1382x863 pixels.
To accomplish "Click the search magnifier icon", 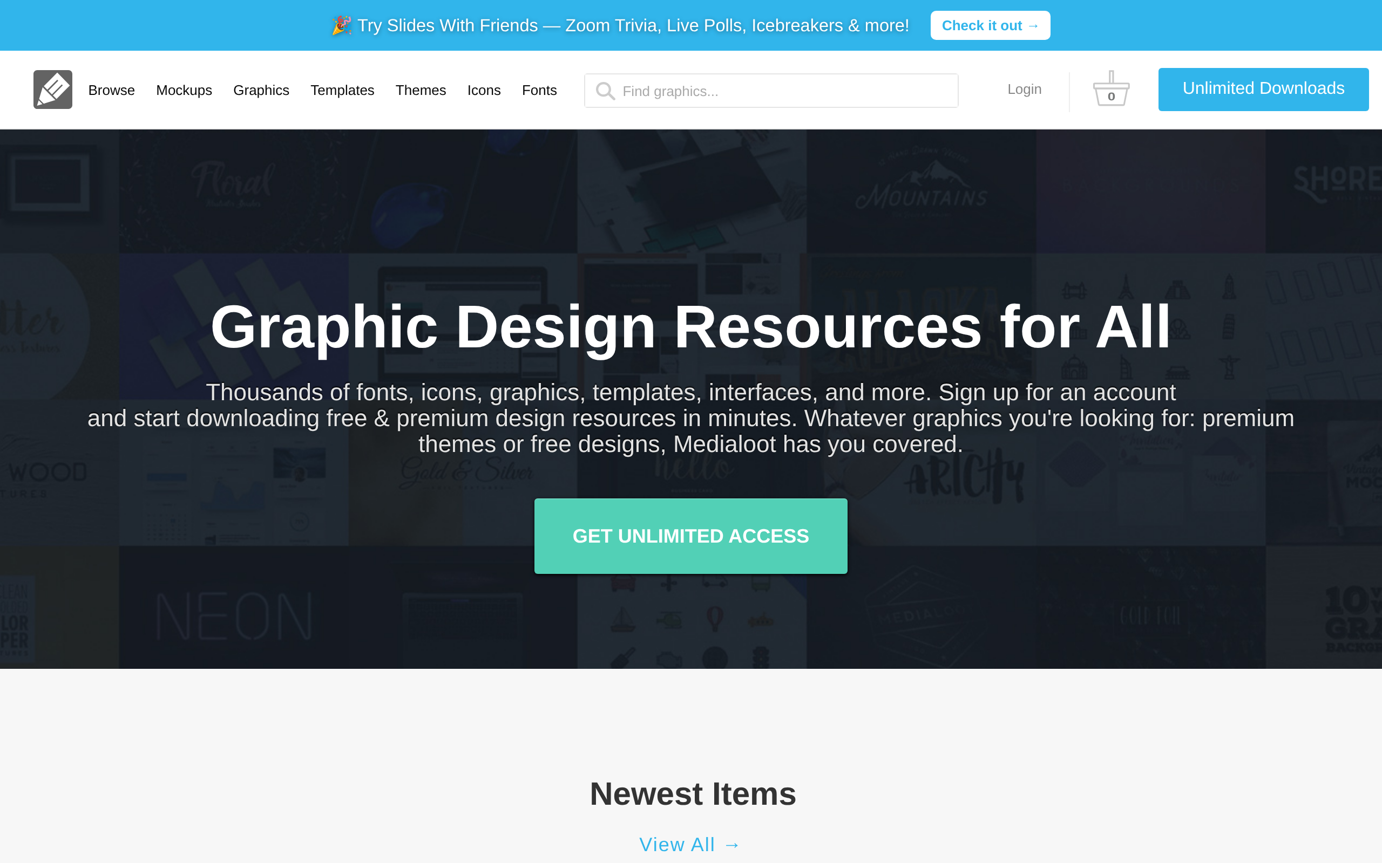I will (x=605, y=91).
